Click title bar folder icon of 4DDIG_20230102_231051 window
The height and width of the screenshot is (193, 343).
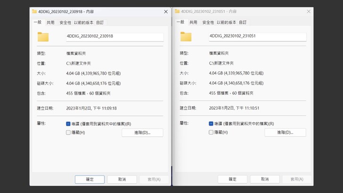click(x=177, y=11)
